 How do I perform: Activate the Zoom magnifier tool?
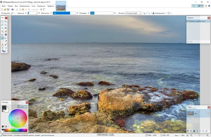(6, 28)
